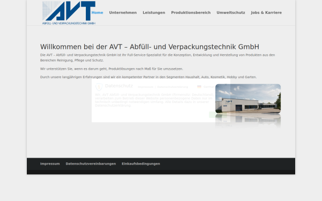Screen dimensions: 322x201
Task: Open Impressum link inside the Datenschutz popup
Action: 145,87
